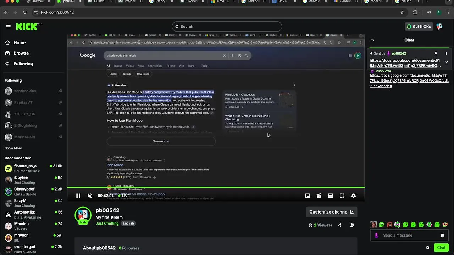Click the 0 Followers text
This screenshot has width=454, height=255.
click(x=129, y=248)
